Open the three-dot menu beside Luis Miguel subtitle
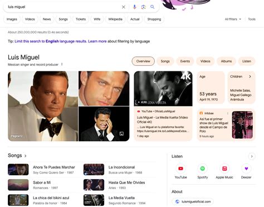264x207 pixels. point(62,64)
